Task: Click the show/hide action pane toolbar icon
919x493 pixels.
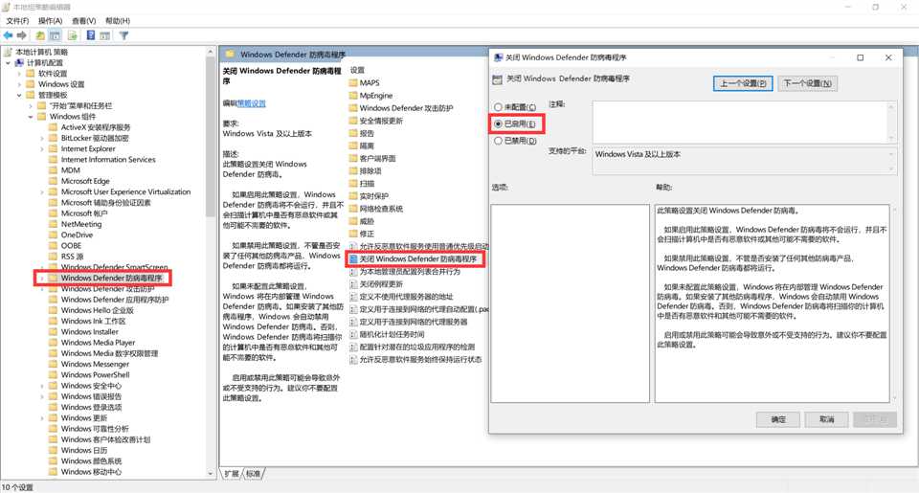Action: click(x=105, y=35)
